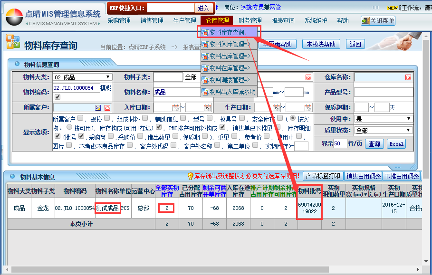
Task: Click the 产品标签打印 button
Action: point(322,176)
